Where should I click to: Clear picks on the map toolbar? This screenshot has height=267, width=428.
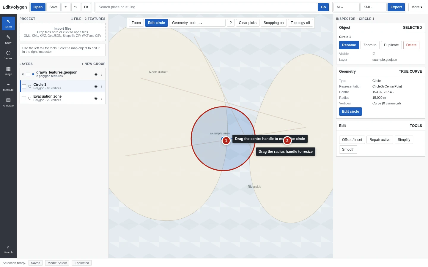click(248, 23)
